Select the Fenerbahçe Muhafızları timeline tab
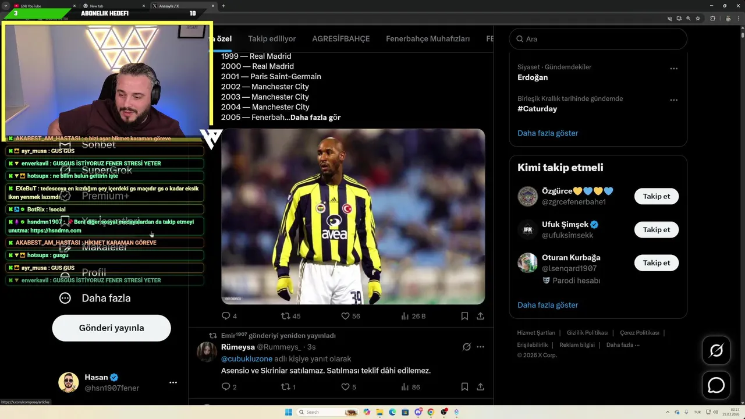This screenshot has width=745, height=419. [x=428, y=39]
